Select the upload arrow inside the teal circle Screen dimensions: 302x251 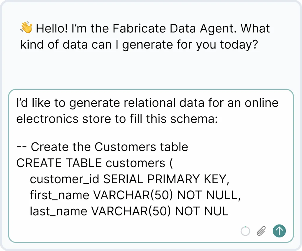[x=279, y=231]
